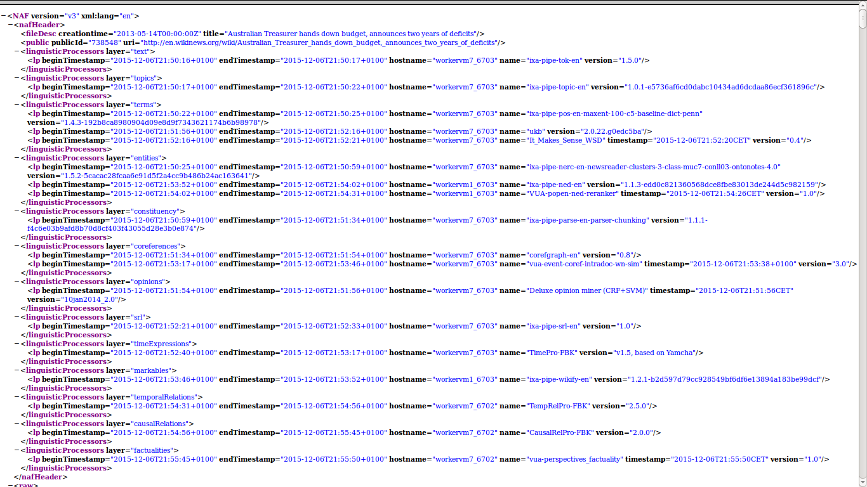
Task: Click the name value "ixa-pipe-topic-en"
Action: tap(557, 87)
